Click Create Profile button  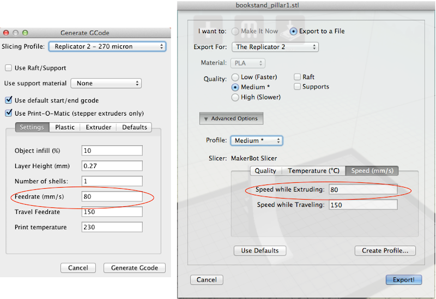[x=385, y=250]
